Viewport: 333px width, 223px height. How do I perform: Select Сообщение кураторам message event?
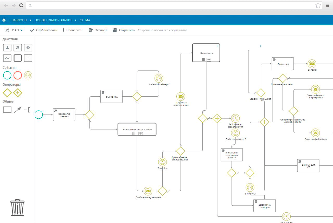(148, 191)
